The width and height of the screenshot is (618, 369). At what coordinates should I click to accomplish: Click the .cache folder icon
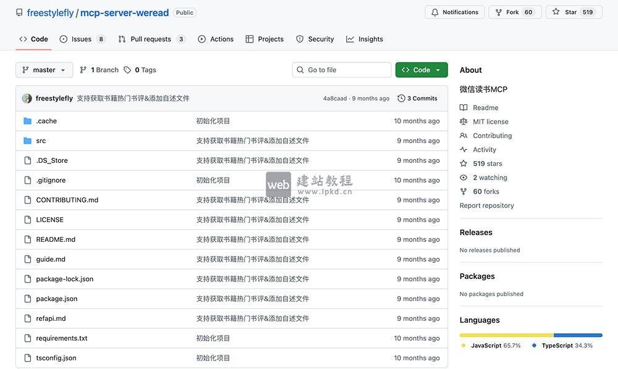(27, 121)
